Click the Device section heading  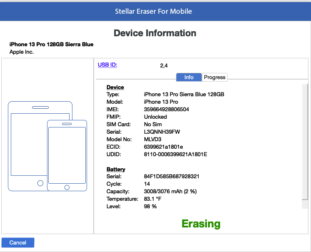tap(115, 87)
